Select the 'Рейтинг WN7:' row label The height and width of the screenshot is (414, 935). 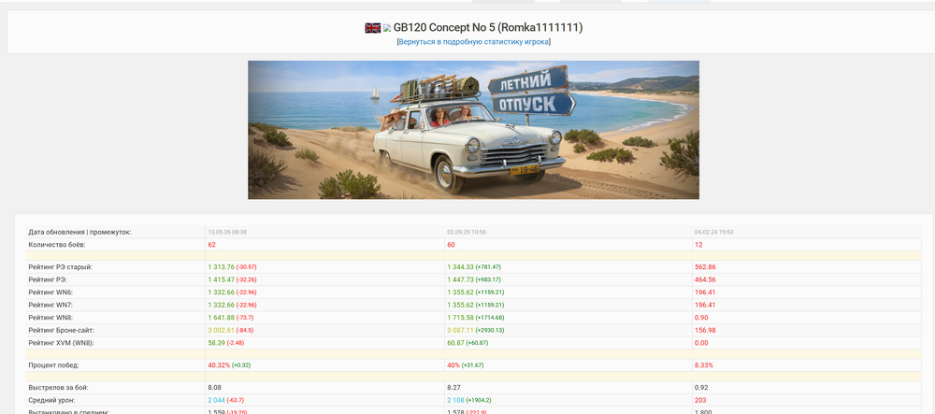tap(50, 305)
